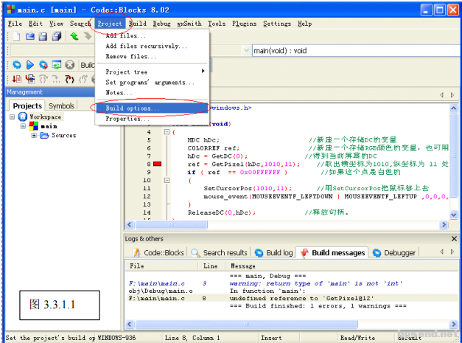Click the Save all files icon
462x343 pixels.
56,36
